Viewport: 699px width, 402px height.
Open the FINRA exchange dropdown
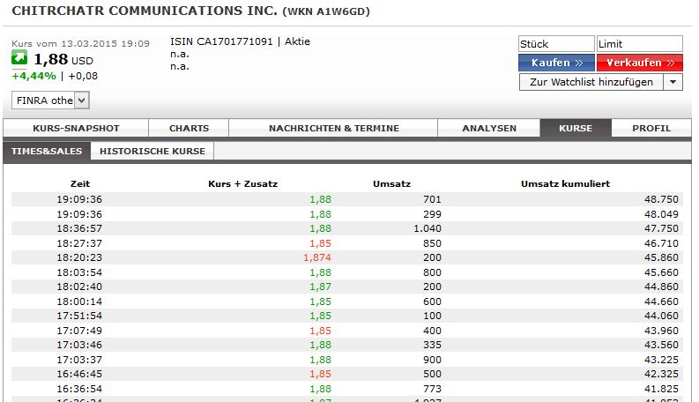(x=82, y=100)
